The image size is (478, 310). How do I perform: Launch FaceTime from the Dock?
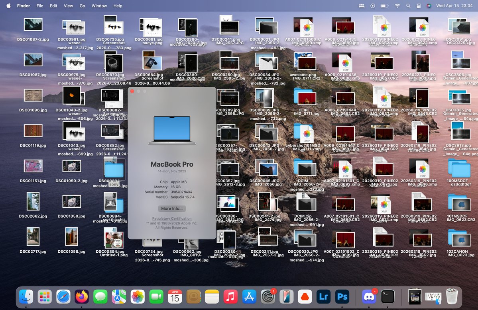coord(156,296)
